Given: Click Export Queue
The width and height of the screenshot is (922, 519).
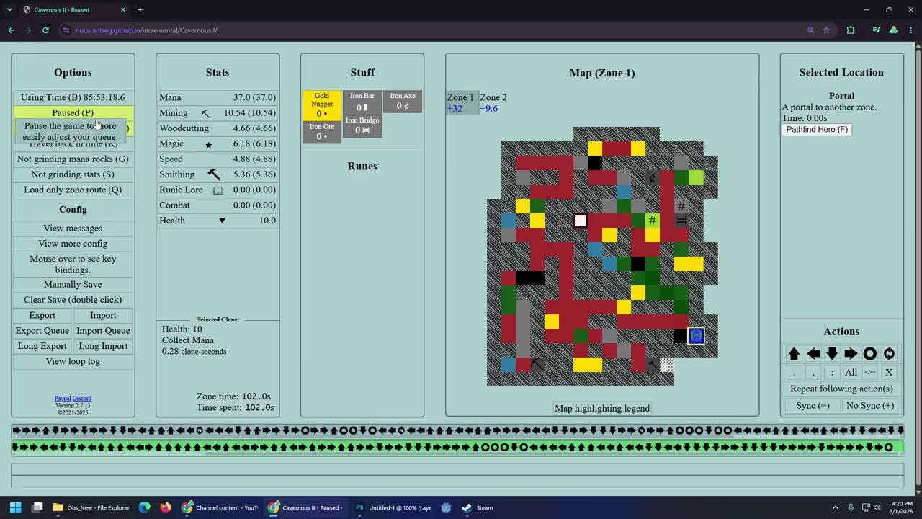Looking at the screenshot, I should 42,331.
